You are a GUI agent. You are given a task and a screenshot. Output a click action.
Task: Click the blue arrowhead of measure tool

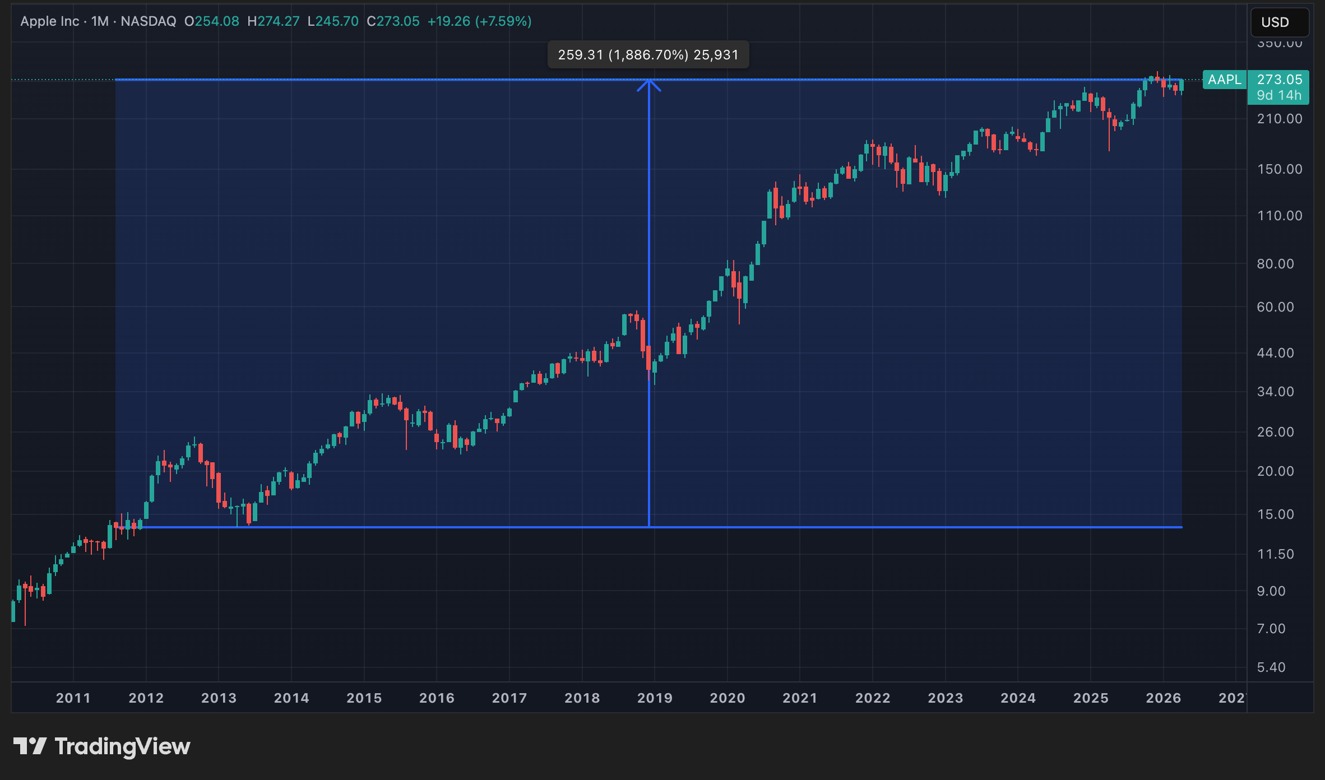[x=648, y=85]
